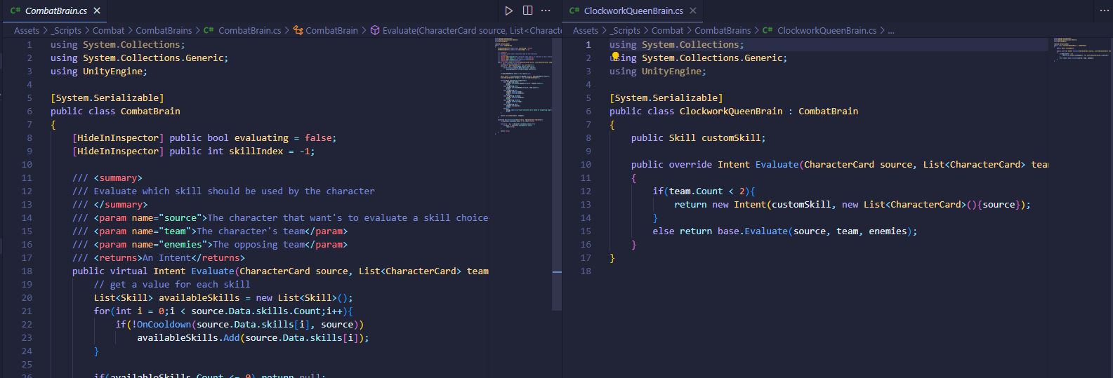This screenshot has width=1113, height=378.
Task: Click line number 18 in left editor gutter
Action: coord(27,271)
